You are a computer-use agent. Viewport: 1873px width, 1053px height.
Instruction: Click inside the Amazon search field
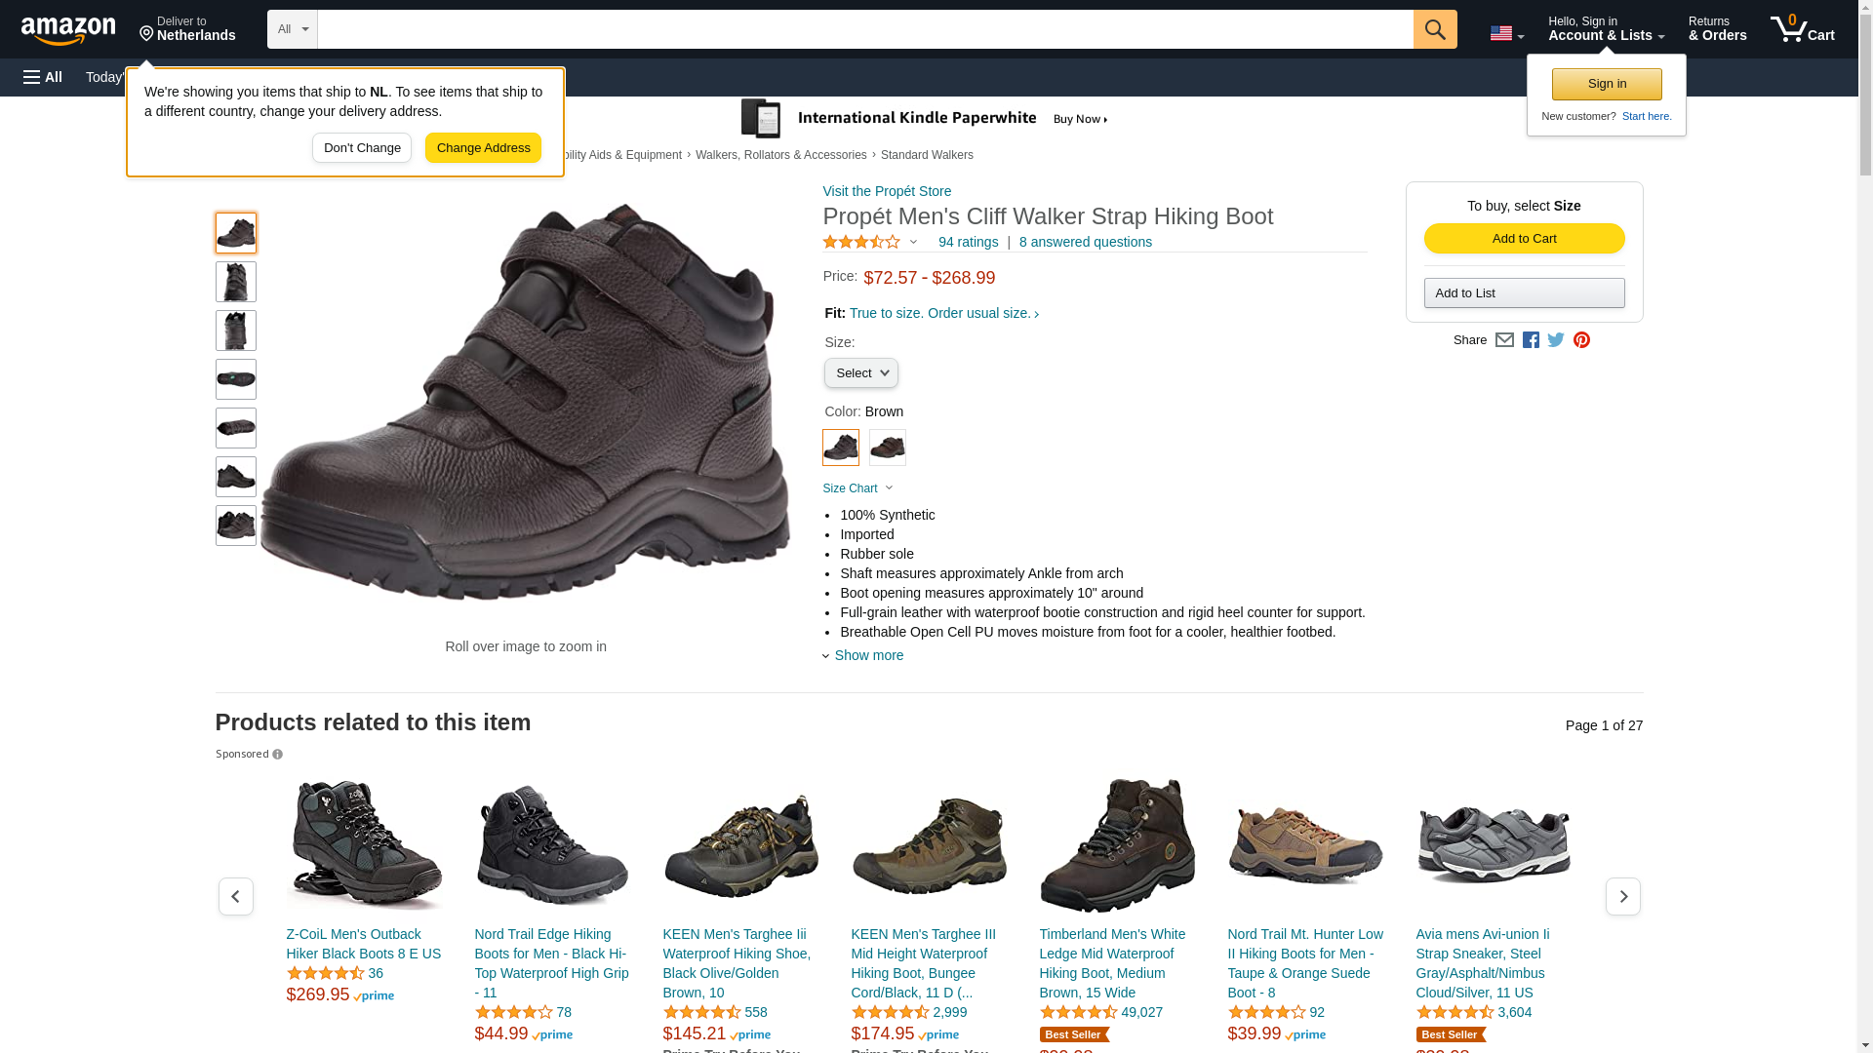tap(864, 29)
